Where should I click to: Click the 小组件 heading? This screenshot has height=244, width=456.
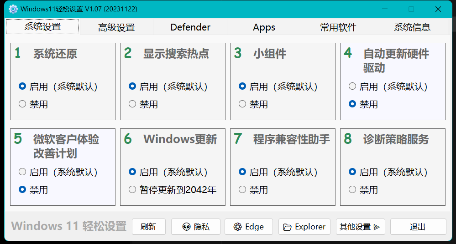(x=270, y=54)
